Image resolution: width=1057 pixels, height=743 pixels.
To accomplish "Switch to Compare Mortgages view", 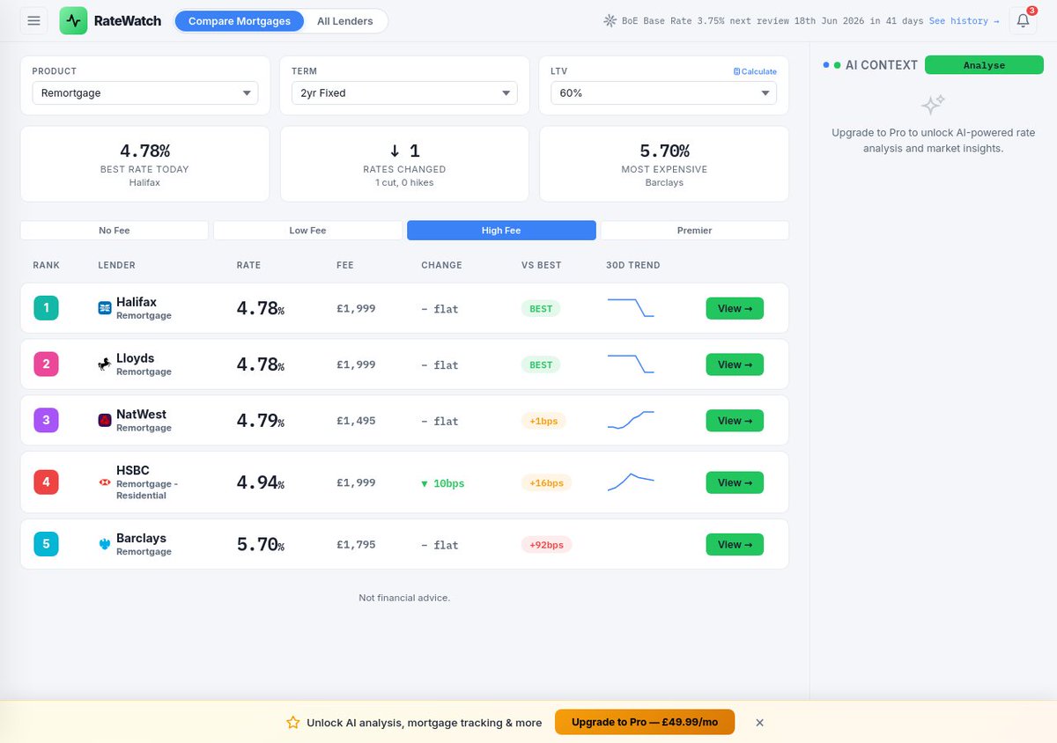I will 239,20.
